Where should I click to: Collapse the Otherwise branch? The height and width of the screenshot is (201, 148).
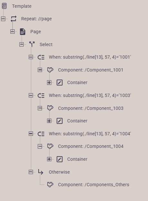click(31, 172)
